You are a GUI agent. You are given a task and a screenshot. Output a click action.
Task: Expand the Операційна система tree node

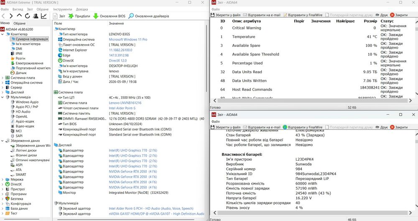point(3,82)
